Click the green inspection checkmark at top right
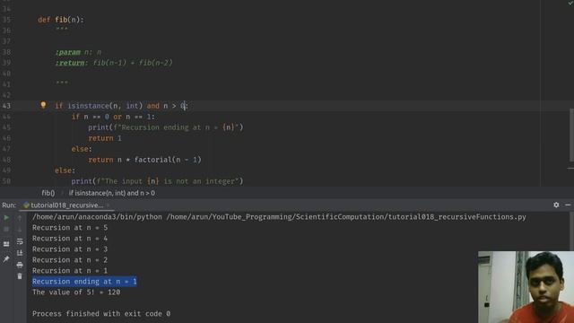Image resolution: width=574 pixels, height=323 pixels. pos(570,3)
